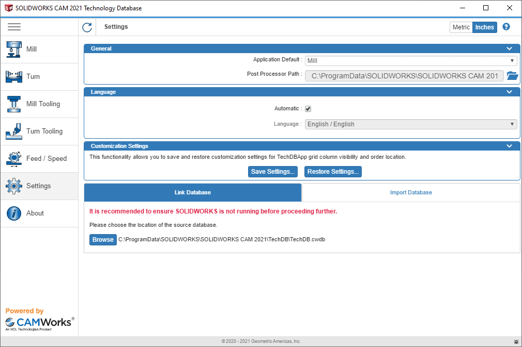Open the Turn section label
This screenshot has height=347, width=522.
[33, 77]
